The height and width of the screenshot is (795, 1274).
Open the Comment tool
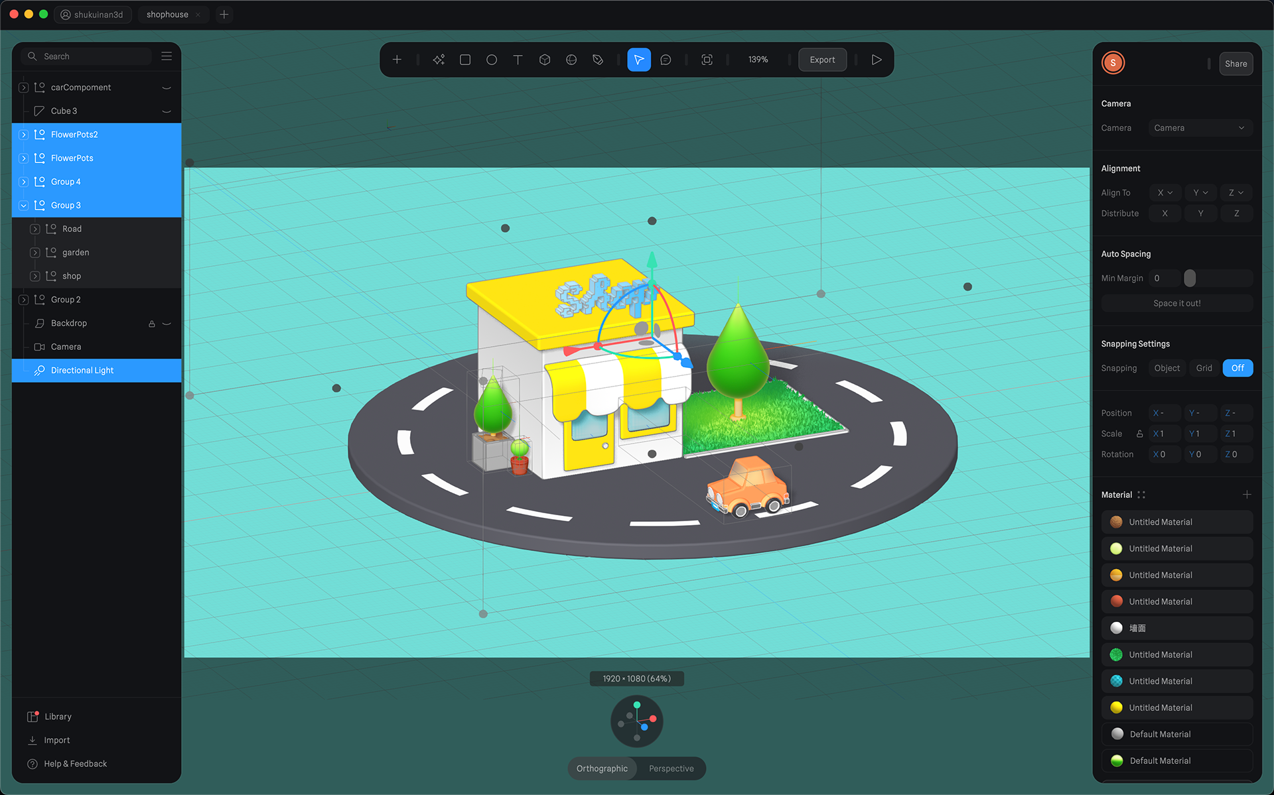(x=666, y=60)
